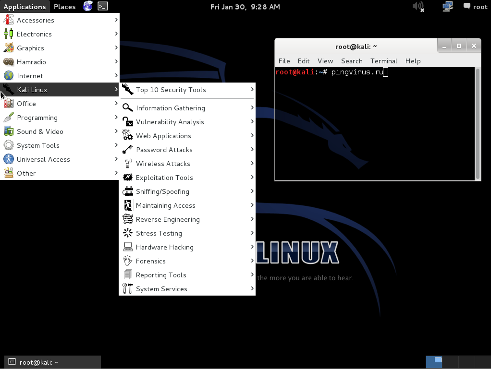Click the muted volume icon

(x=418, y=7)
